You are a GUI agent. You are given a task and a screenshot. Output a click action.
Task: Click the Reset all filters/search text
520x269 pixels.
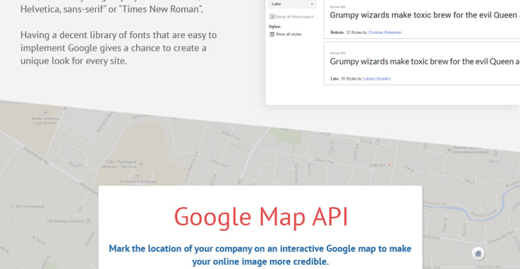[x=295, y=17]
